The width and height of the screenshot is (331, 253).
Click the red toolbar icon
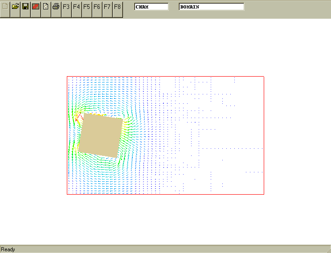[x=36, y=7]
